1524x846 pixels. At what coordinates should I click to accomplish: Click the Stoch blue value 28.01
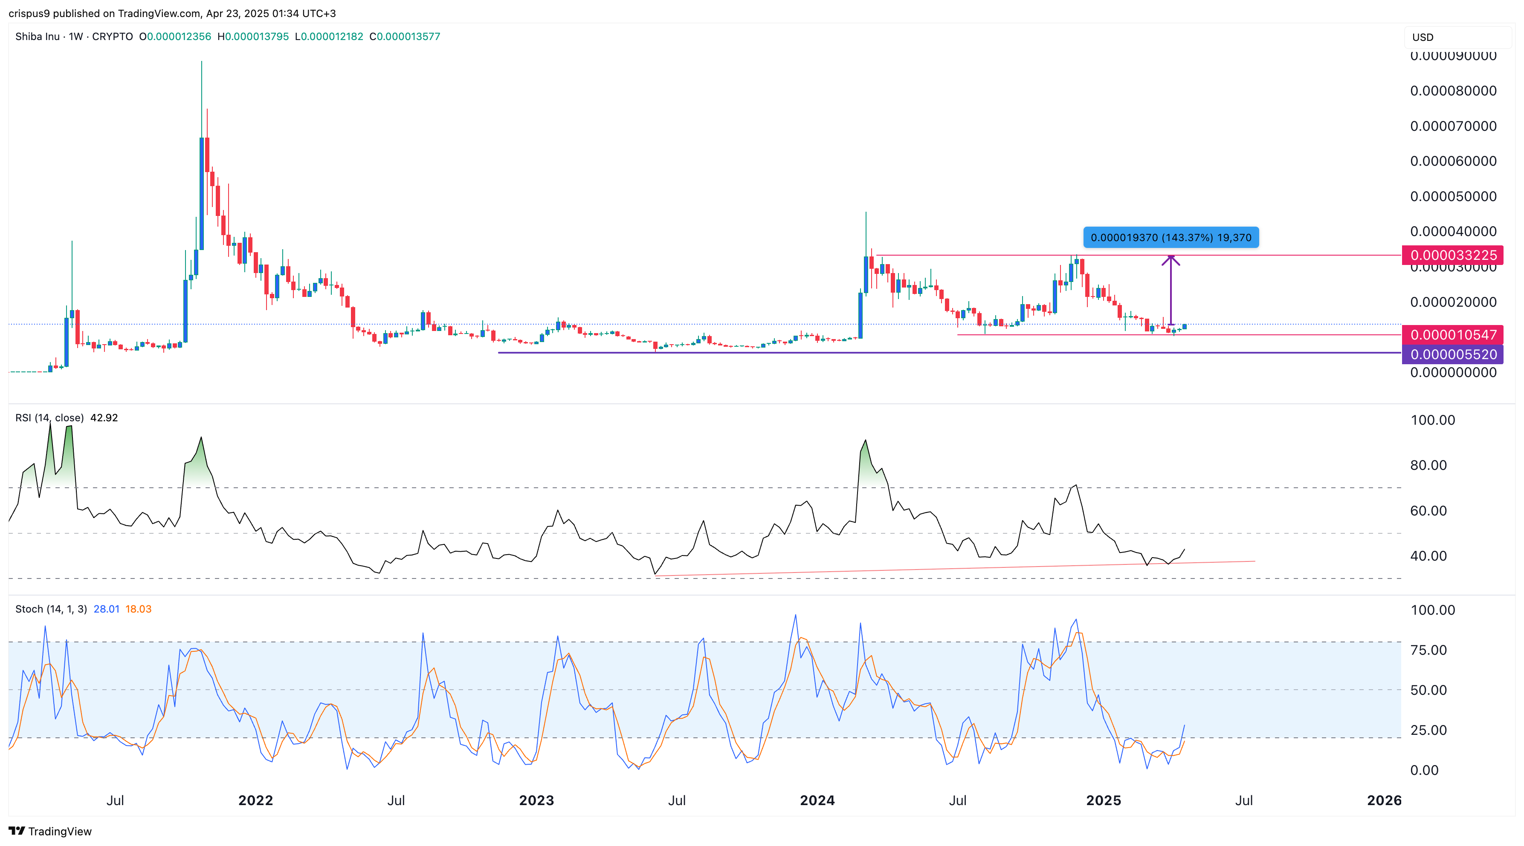(x=107, y=608)
